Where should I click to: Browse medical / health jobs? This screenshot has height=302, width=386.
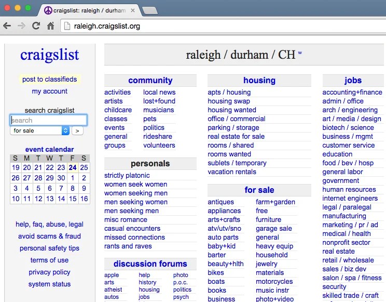point(347,234)
